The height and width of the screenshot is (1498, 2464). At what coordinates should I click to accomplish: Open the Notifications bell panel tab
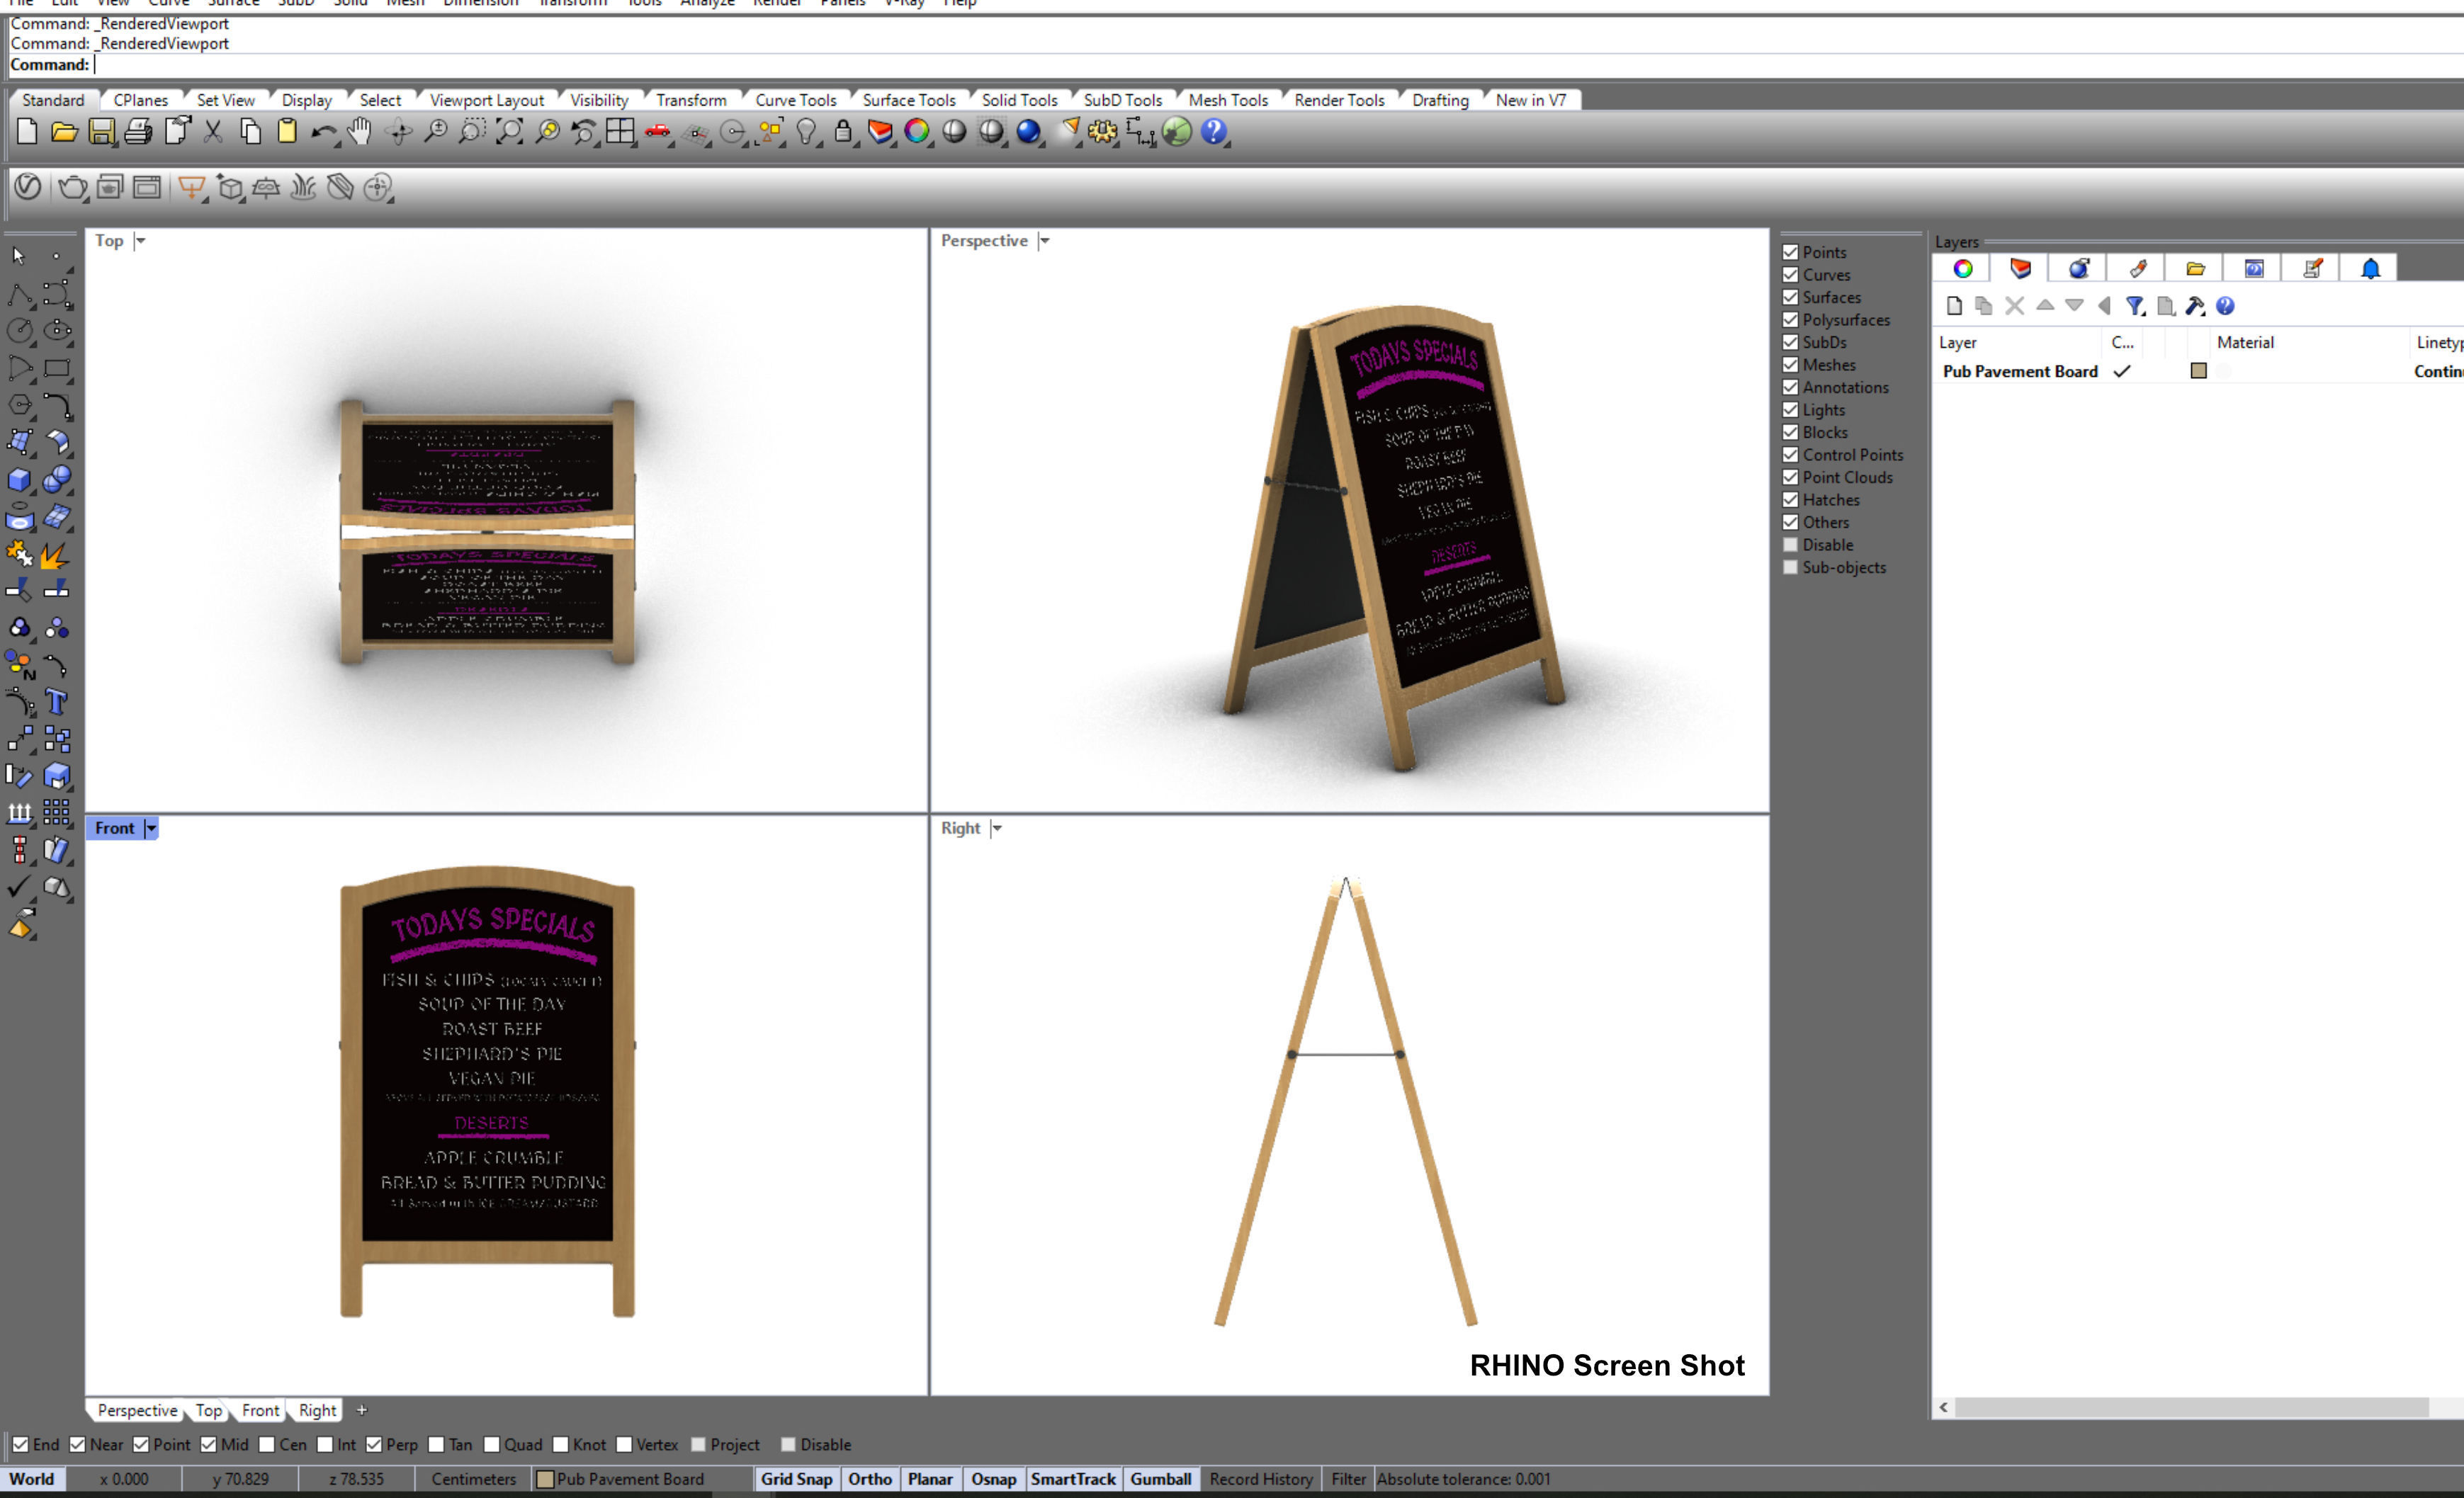click(x=2370, y=268)
